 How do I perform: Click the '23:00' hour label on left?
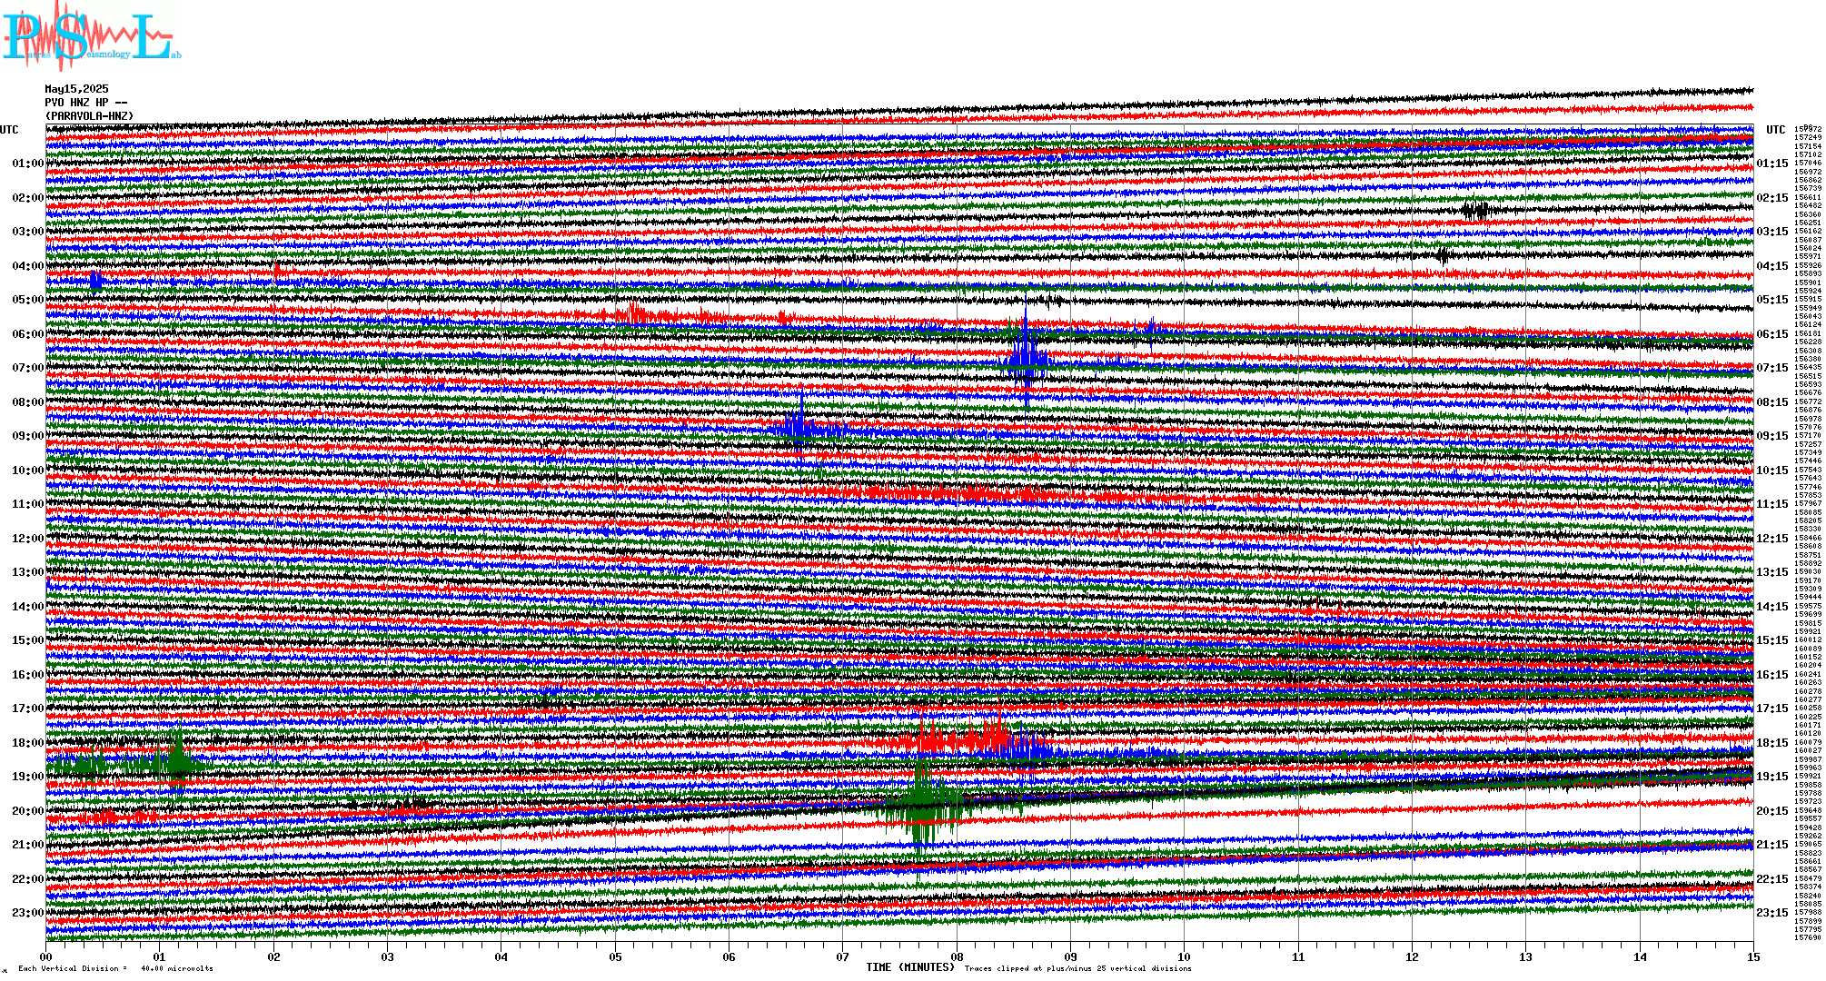click(28, 913)
